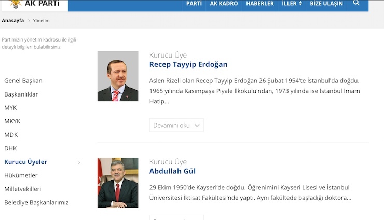Go to HABERLER section
384x220 pixels.
260,4
